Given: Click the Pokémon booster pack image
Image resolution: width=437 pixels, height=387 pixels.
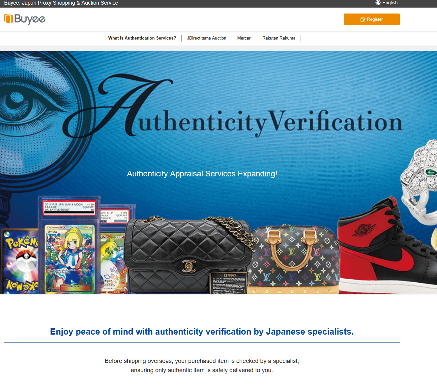Looking at the screenshot, I should coord(20,261).
